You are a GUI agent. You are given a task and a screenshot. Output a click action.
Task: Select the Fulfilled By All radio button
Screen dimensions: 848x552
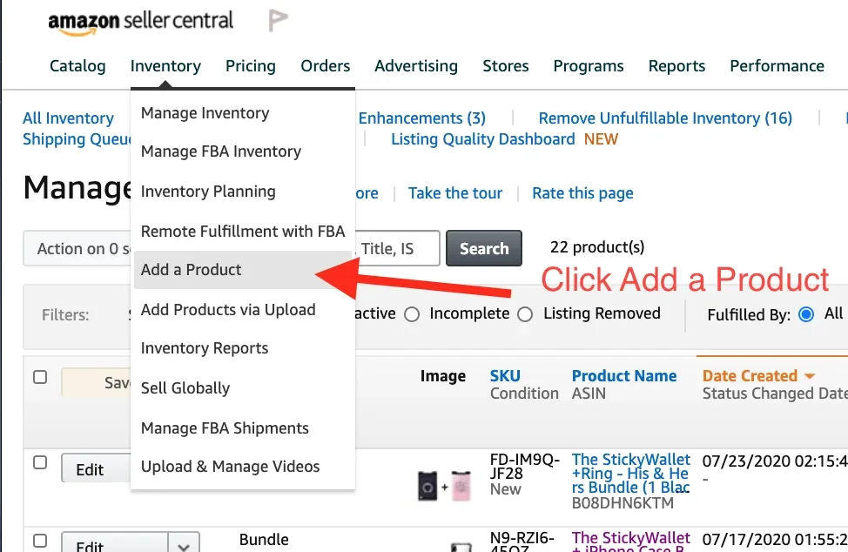click(806, 314)
